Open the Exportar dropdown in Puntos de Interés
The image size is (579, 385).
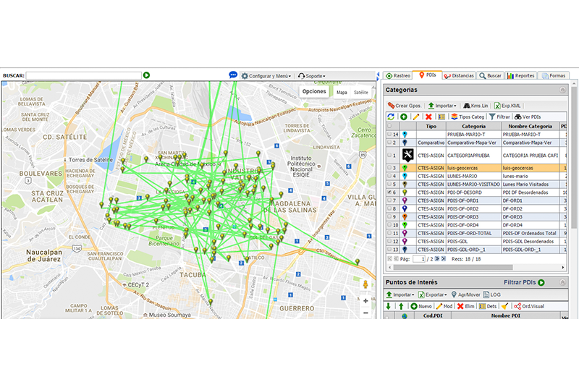(432, 295)
